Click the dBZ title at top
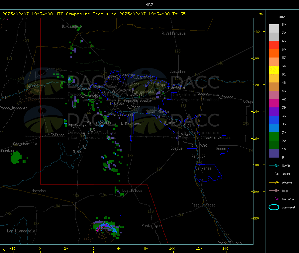The height and width of the screenshot is (253, 299). point(149,5)
